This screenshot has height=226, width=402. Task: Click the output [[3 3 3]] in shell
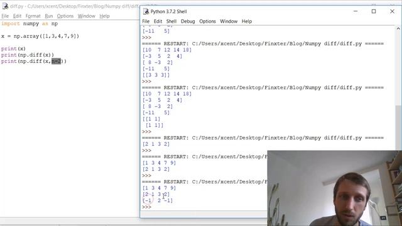click(x=156, y=75)
